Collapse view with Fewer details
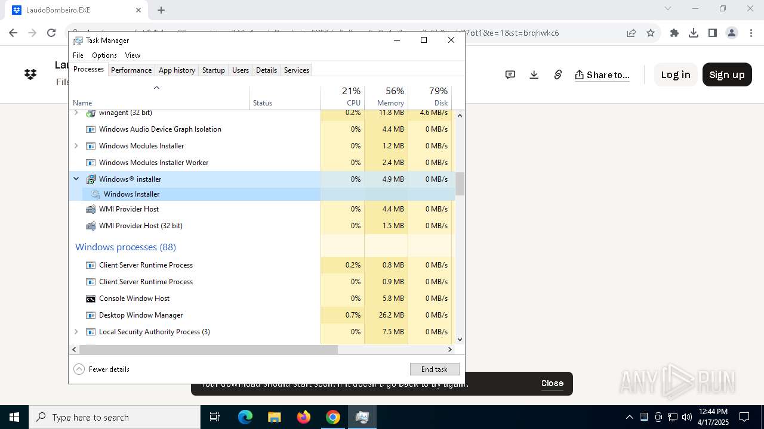Screen dimensions: 764x429 [x=101, y=369]
